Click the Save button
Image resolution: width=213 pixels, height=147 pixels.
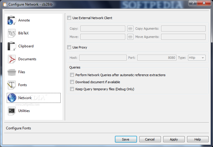point(126,139)
